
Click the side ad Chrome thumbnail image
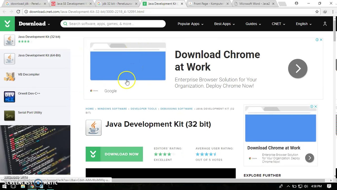coord(281,124)
